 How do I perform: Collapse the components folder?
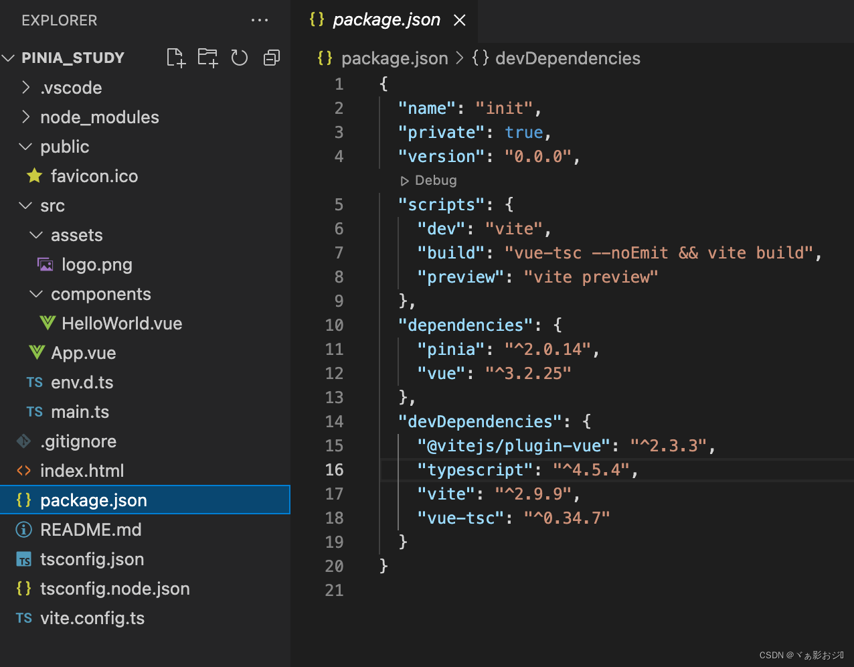(x=36, y=293)
